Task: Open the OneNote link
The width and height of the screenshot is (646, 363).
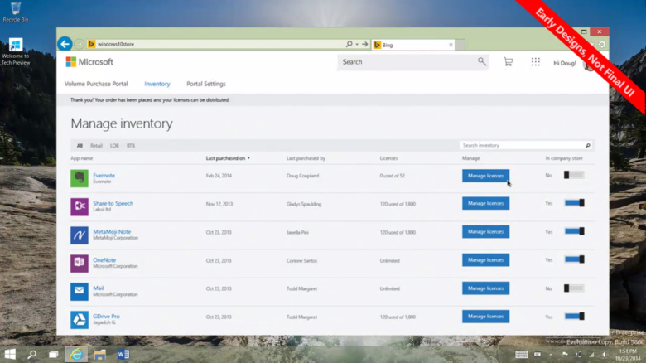Action: 104,260
